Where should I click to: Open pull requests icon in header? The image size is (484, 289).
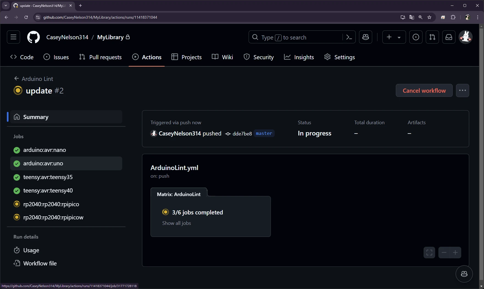tap(432, 37)
